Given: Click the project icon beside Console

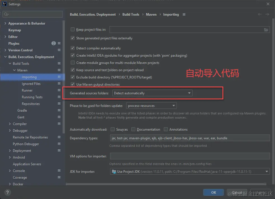Looking at the screenshot, I should coord(59,171).
